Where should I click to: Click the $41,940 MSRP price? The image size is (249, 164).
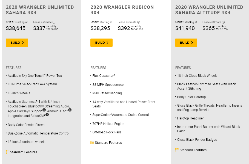coord(185,28)
